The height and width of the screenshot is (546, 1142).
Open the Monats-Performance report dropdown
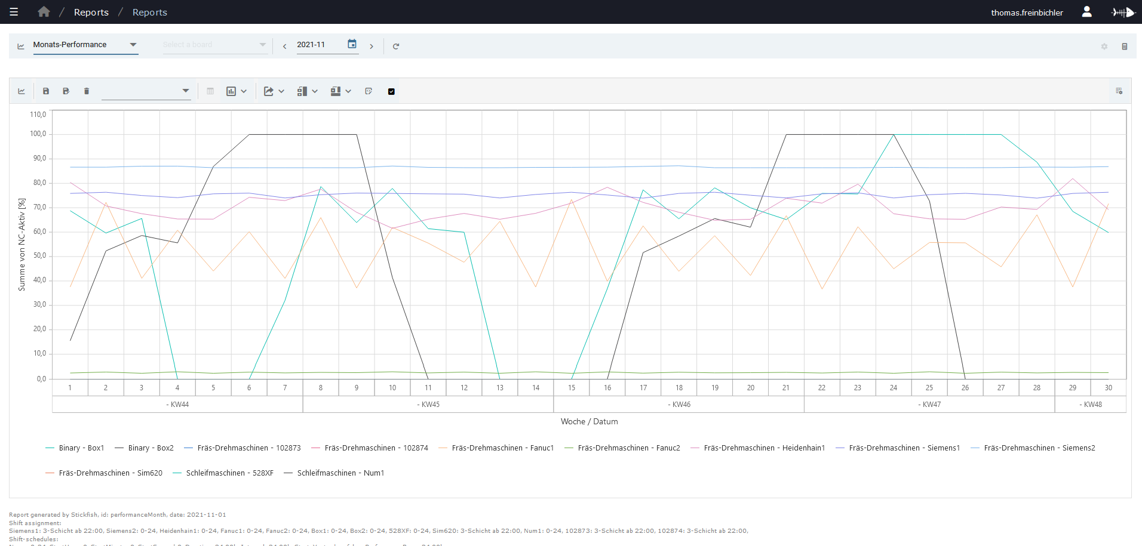85,45
